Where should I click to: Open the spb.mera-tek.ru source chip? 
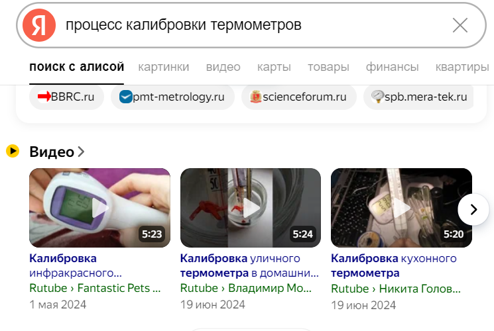418,97
